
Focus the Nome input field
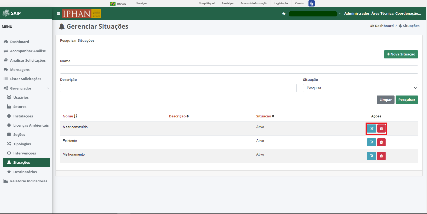[239, 70]
